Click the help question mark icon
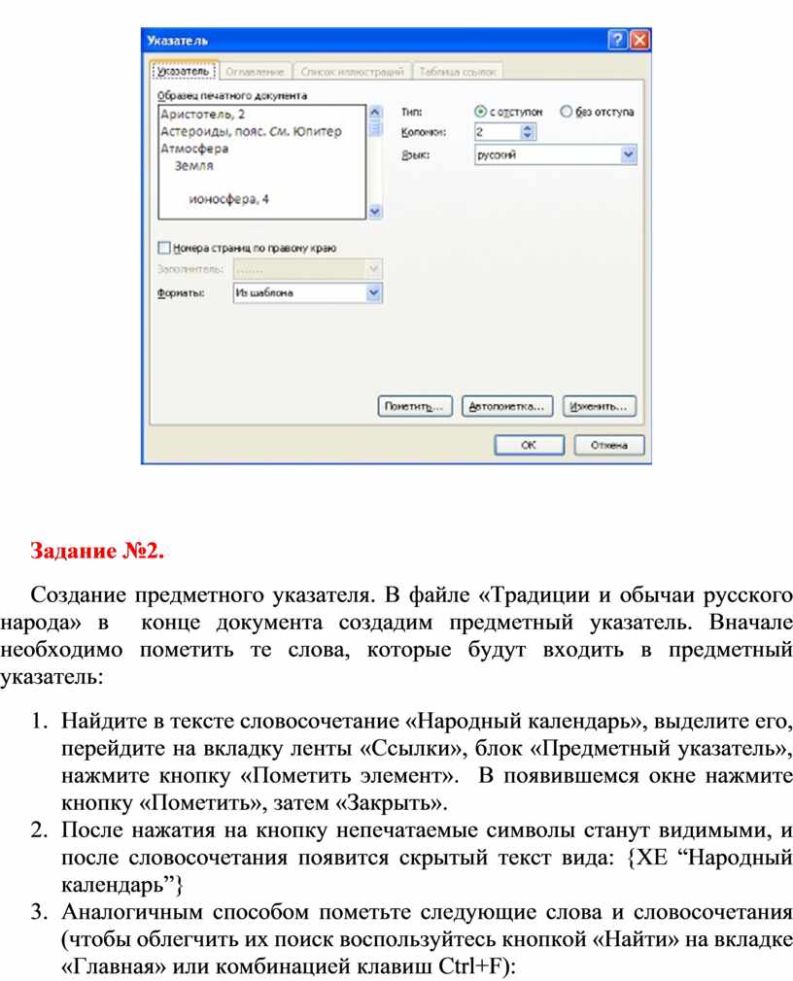Viewport: 793px width, 981px height. coord(616,40)
